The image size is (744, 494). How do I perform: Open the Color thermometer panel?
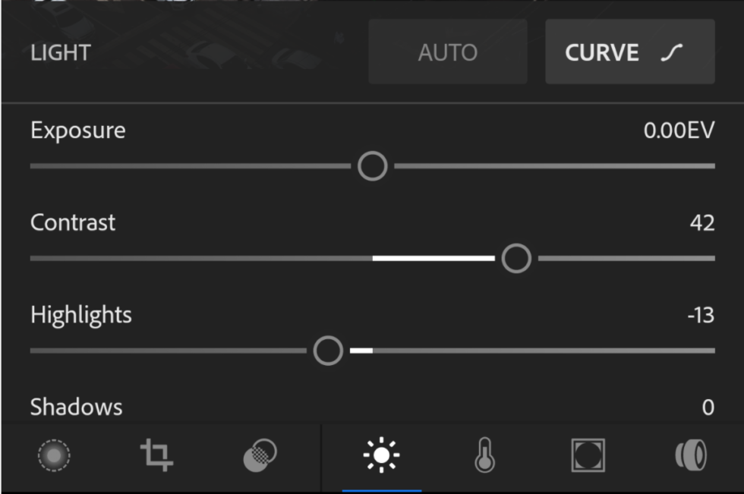[484, 455]
